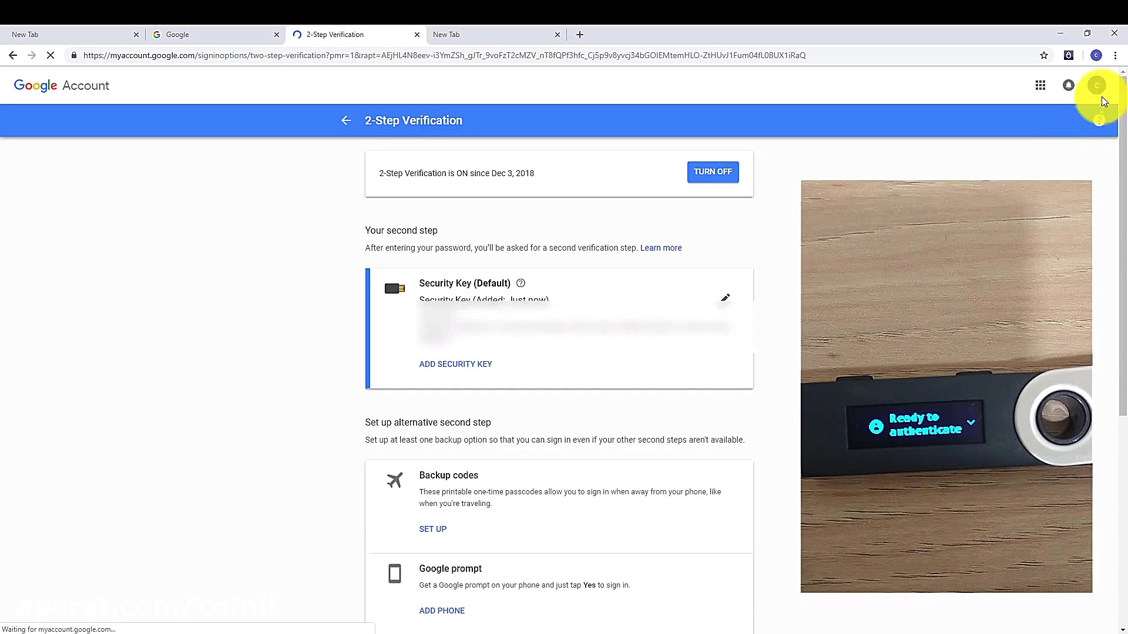Screen dimensions: 1128x634
Task: Click the Google Account logo
Action: (62, 86)
